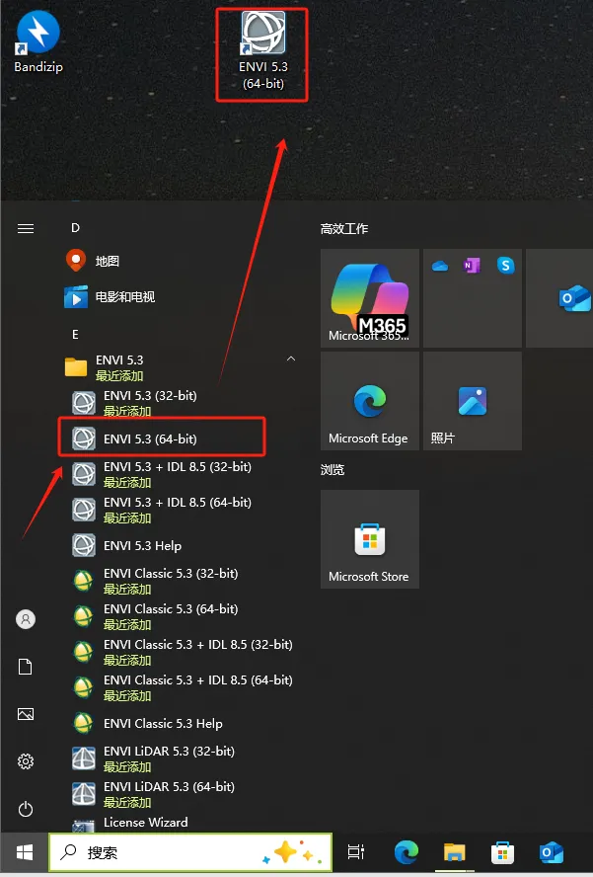Jump to letter E section header
The image size is (593, 877).
click(x=75, y=334)
